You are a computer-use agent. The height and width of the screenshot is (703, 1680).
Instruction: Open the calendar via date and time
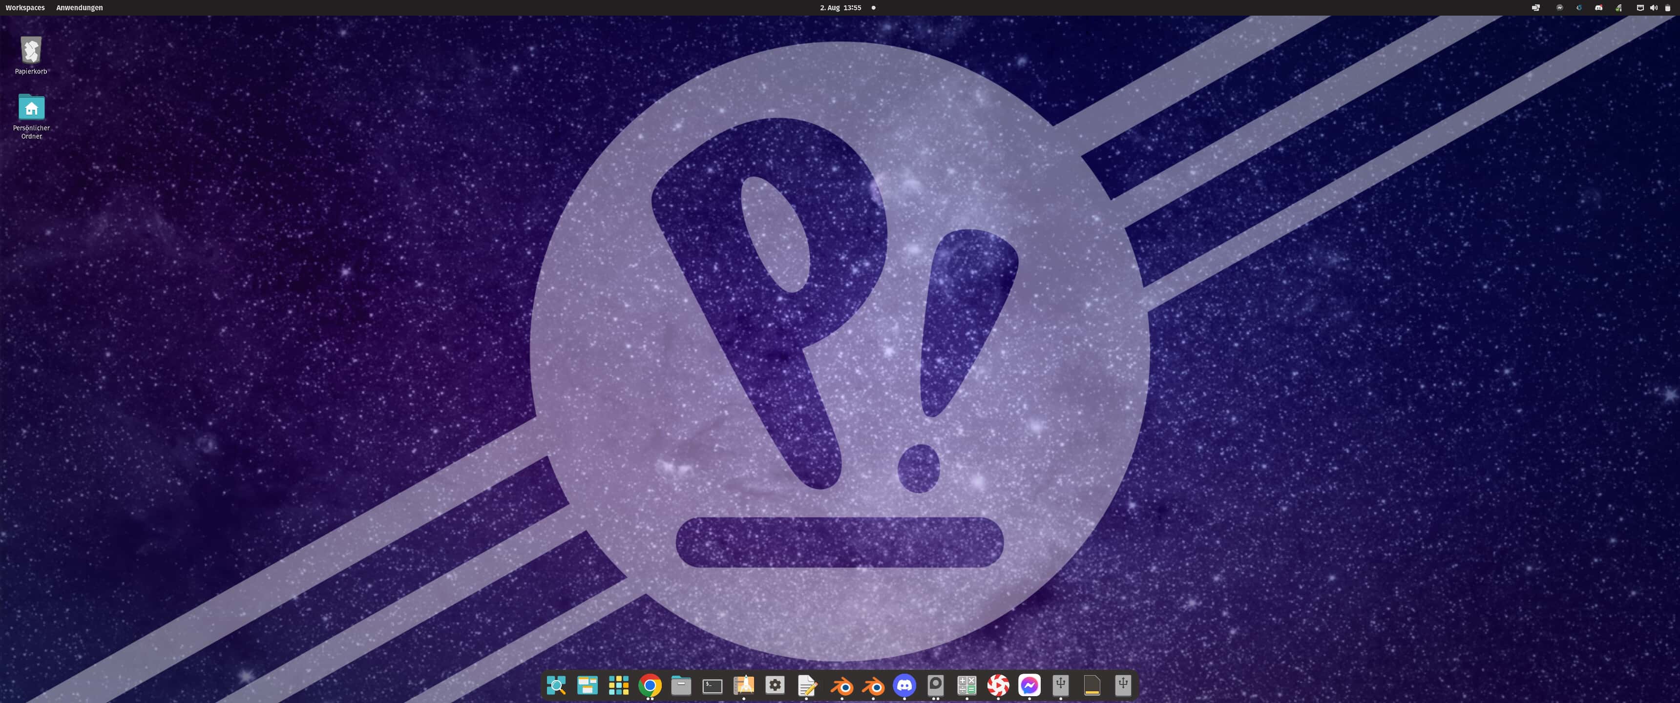[x=840, y=8]
